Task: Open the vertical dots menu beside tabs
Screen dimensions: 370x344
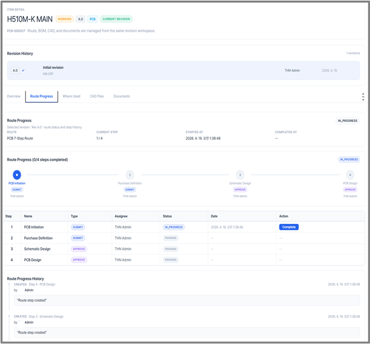Action: [x=363, y=97]
